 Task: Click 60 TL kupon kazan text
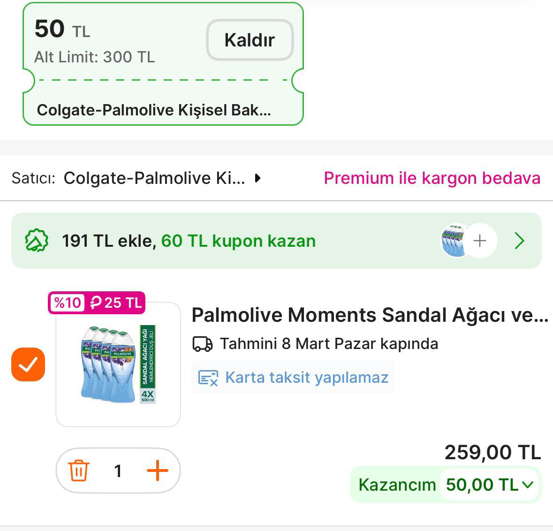pyautogui.click(x=238, y=241)
